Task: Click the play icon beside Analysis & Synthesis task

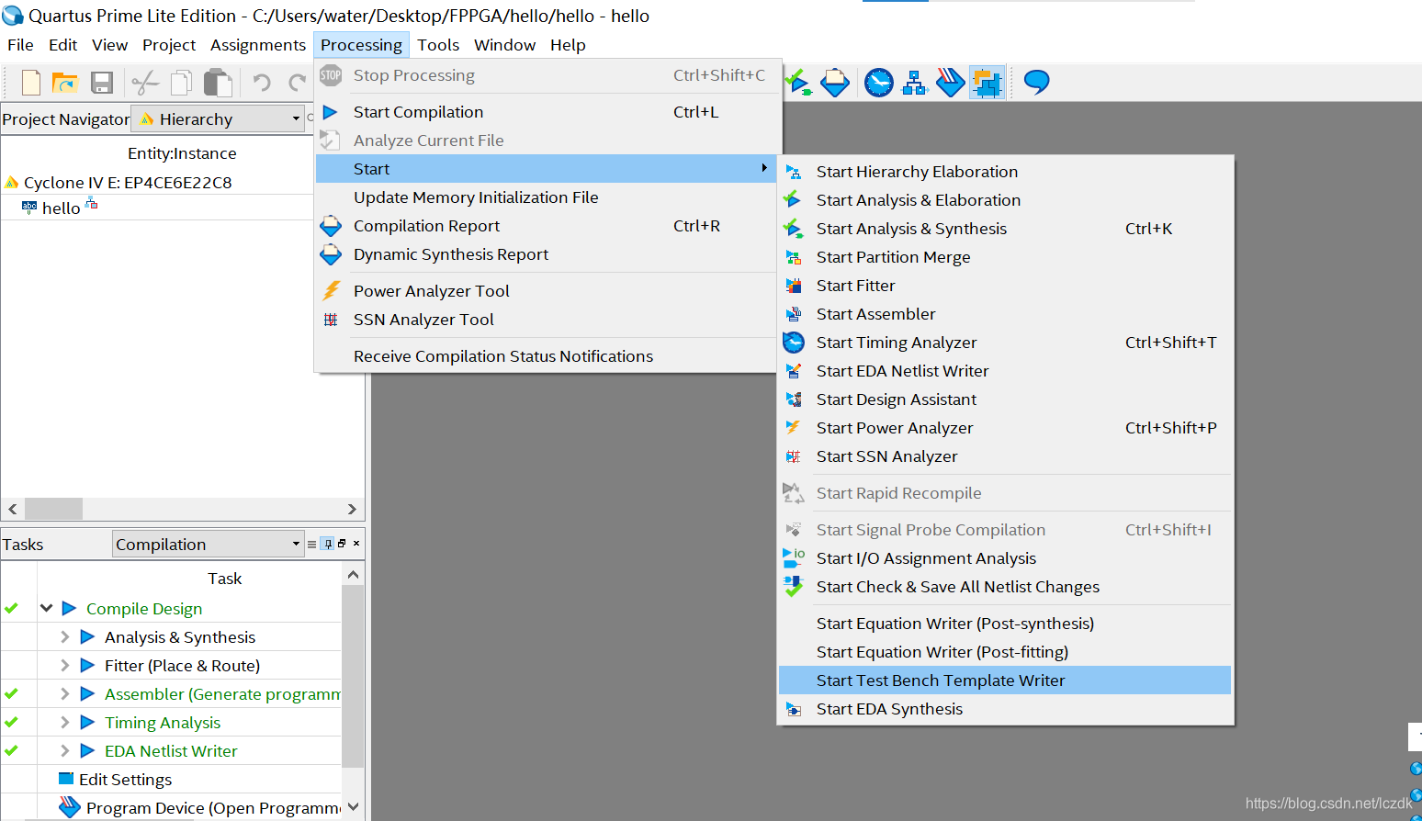Action: pos(88,636)
